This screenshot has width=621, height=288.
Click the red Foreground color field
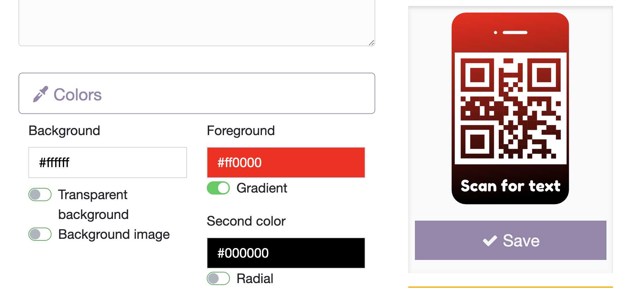(285, 162)
